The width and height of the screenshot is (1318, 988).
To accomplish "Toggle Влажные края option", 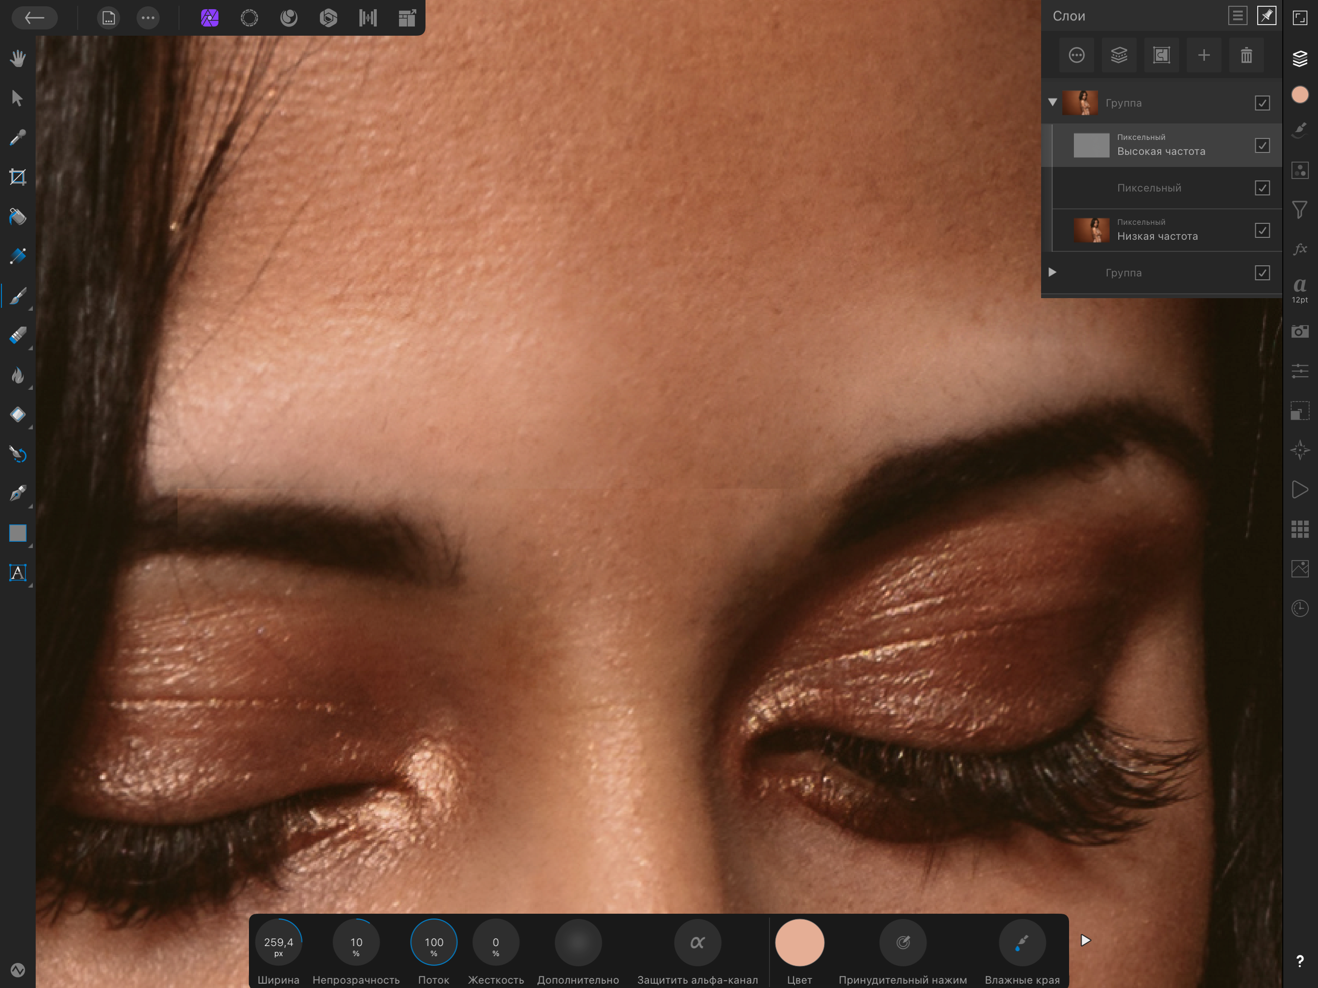I will coord(1022,942).
